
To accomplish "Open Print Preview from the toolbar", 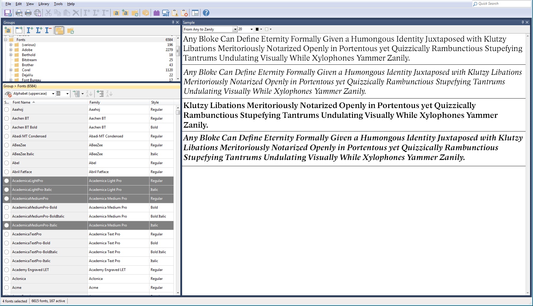I will click(x=19, y=13).
